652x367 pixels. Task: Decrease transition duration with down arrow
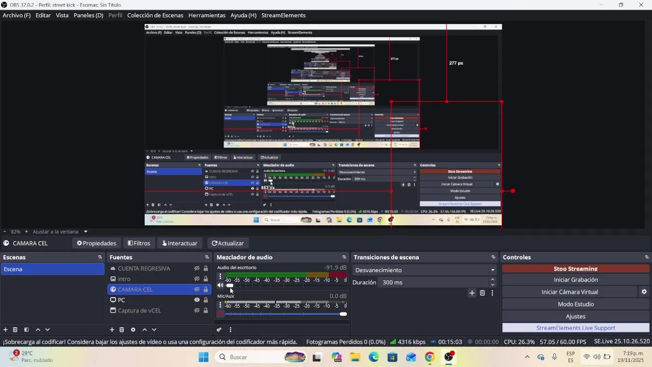point(493,285)
